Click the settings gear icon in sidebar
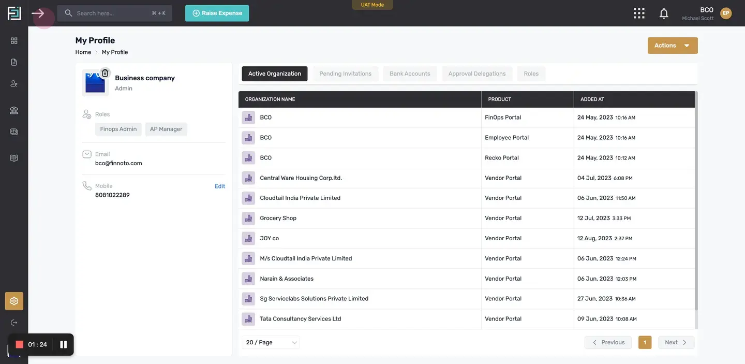Image resolution: width=745 pixels, height=364 pixels. (14, 301)
